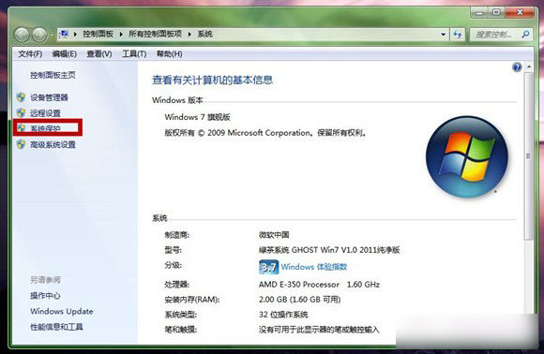This screenshot has height=354, width=544.
Task: Go to 控制面板主页 link
Action: (x=53, y=75)
